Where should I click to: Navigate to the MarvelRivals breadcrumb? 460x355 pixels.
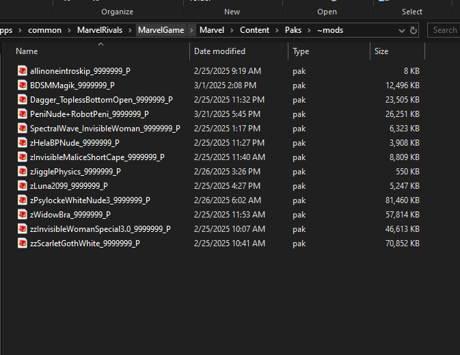click(x=100, y=30)
